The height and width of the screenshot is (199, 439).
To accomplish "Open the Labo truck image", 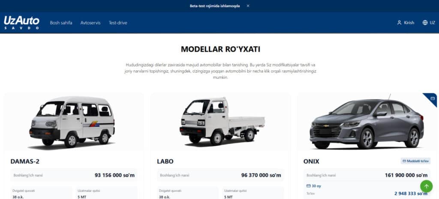I will [x=222, y=121].
